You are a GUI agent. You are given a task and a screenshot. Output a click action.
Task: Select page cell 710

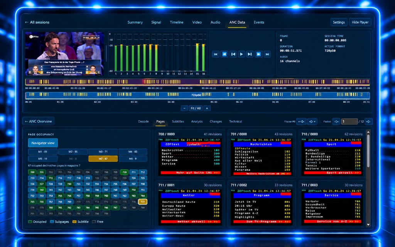coord(125,172)
